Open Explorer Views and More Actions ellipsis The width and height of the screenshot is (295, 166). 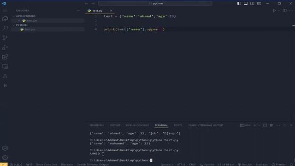click(x=78, y=11)
